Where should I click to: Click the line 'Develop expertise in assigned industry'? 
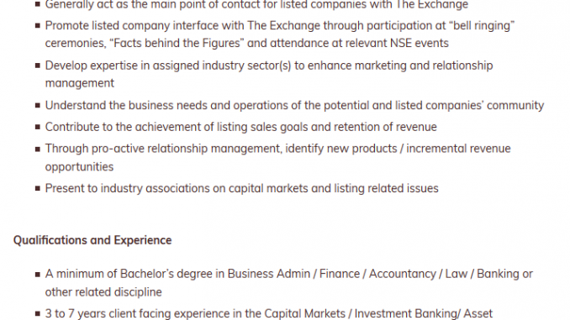point(269,66)
